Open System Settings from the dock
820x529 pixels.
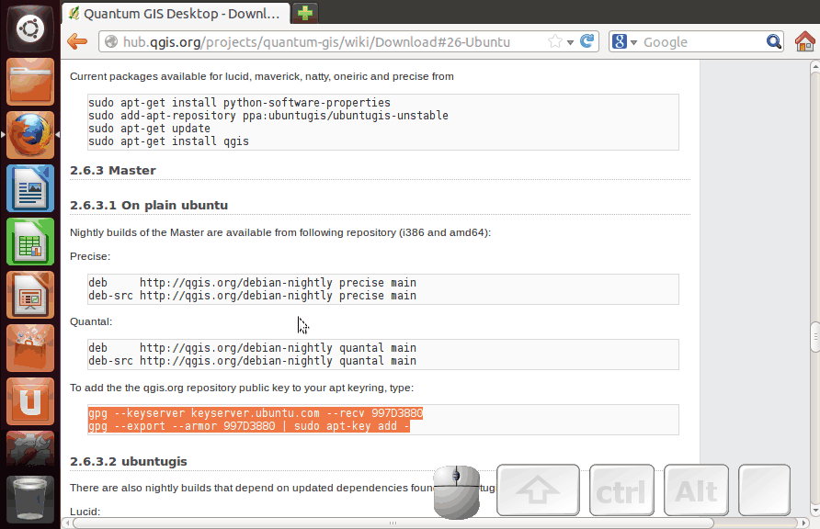click(29, 449)
